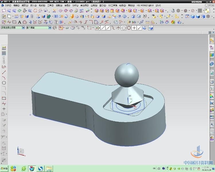Viewport: 215px width, 172px height.
Task: Expand the selection scope dropdown
Action: 50,28
